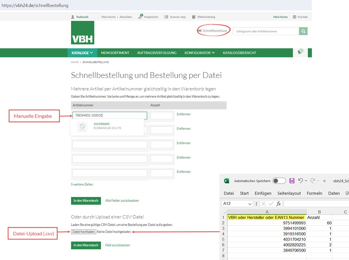Viewport: 349px width, 260px height.
Task: Click the Schnellbestellung link
Action: tap(212, 31)
